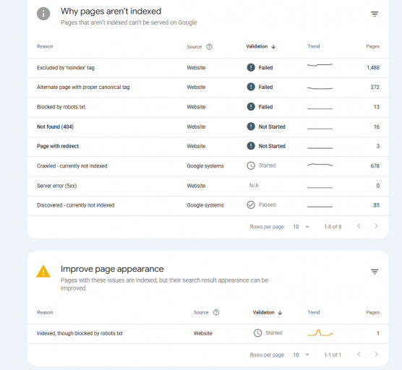This screenshot has width=402, height=370.
Task: Click the trend sparkline for Excluded by 'noindex' tag
Action: 320,65
